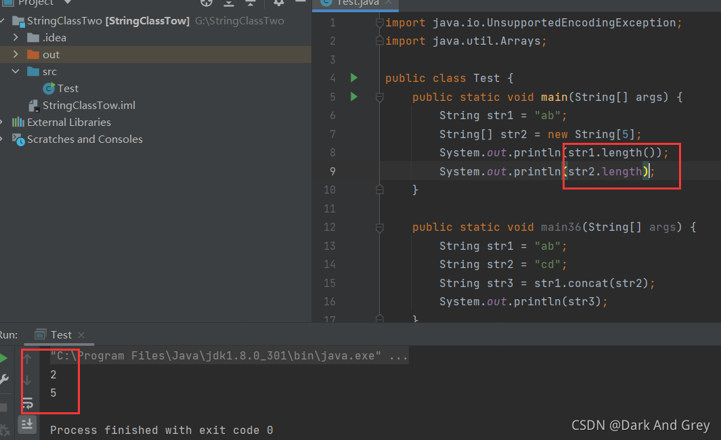Click 'System.out.println(str3)' on line 16

[x=520, y=302]
